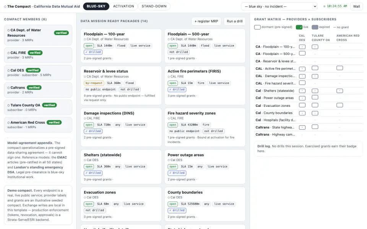This screenshot has width=367, height=229.
Task: Click drilled checkmark badge on Floodplain 100-year
Action: (93, 52)
